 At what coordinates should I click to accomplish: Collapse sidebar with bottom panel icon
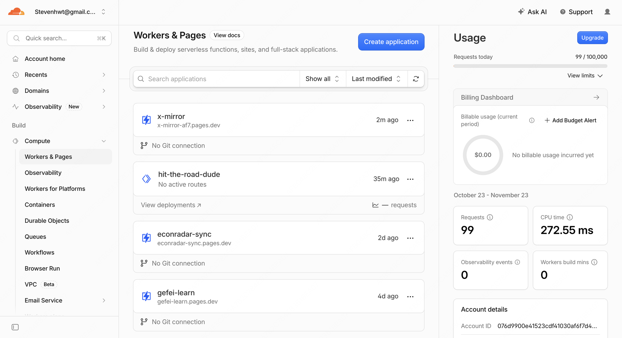click(x=15, y=327)
